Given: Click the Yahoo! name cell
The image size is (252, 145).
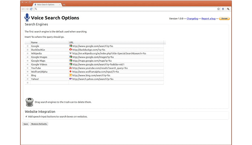Looking at the screenshot, I should pos(50,79).
